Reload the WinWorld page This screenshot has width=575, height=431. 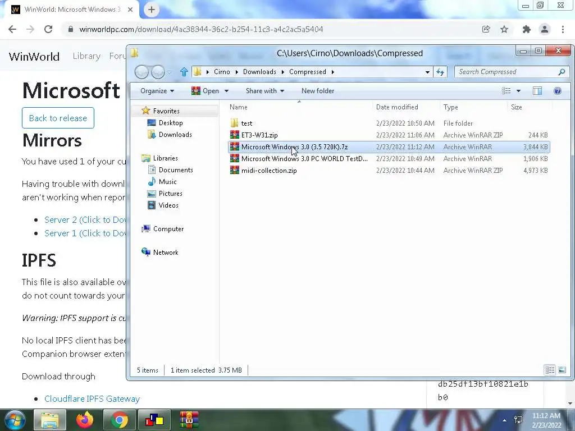[48, 29]
